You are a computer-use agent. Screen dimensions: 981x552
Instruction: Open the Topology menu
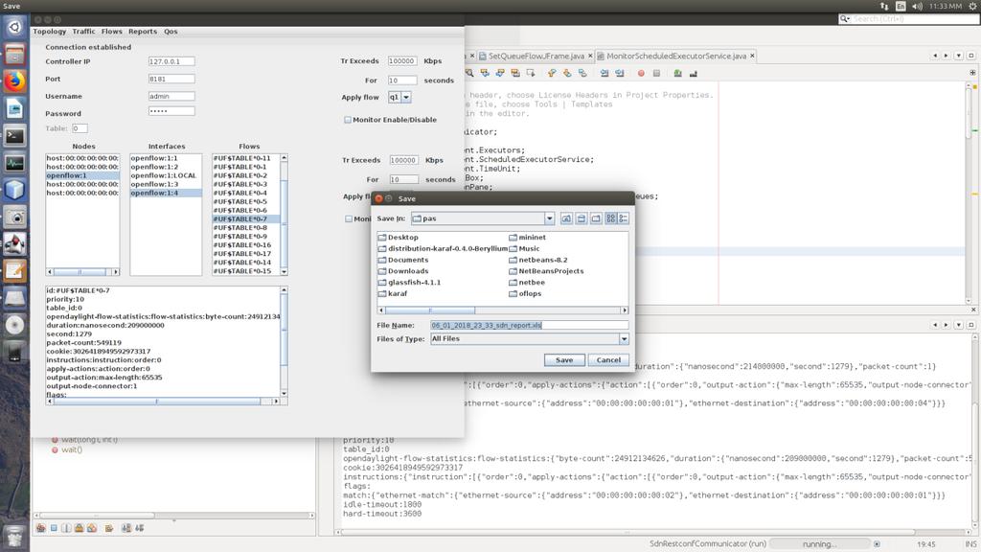pyautogui.click(x=50, y=32)
